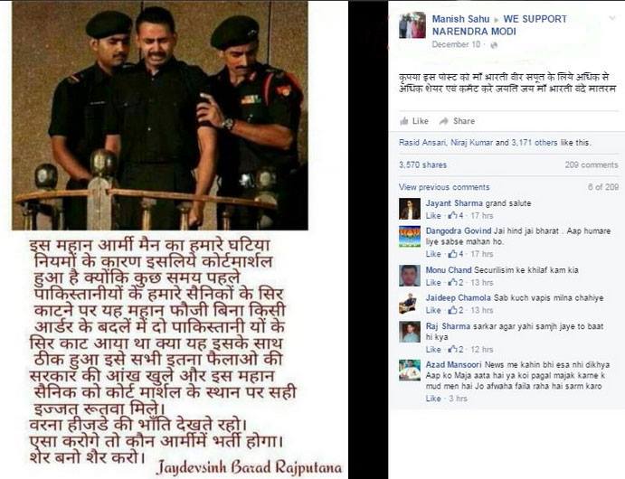Screen dimensions: 625x479
Task: Open the 3,570 shares link
Action: [422, 164]
